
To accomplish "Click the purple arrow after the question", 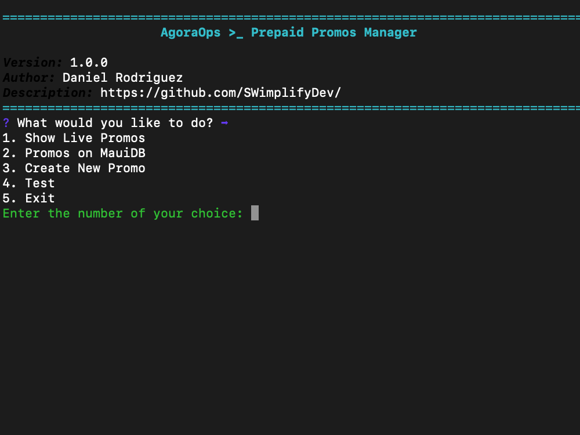I will click(x=224, y=123).
